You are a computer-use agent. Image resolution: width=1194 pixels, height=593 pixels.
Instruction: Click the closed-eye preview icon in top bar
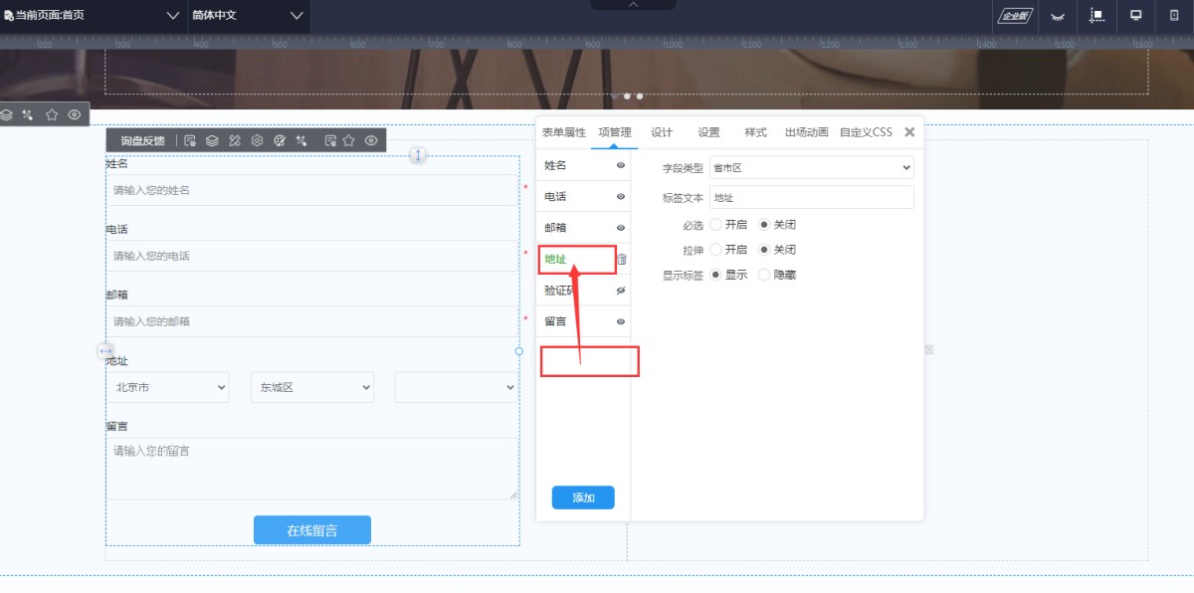(1059, 16)
